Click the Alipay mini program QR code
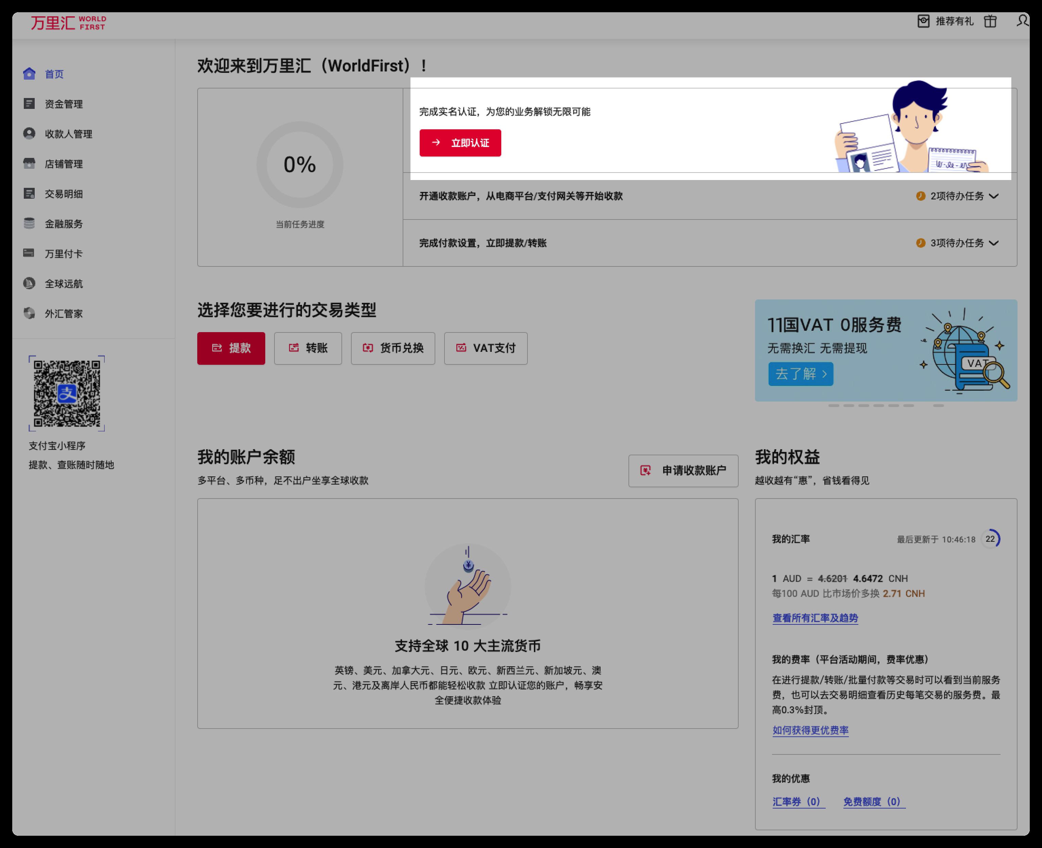The width and height of the screenshot is (1042, 848). coord(67,393)
